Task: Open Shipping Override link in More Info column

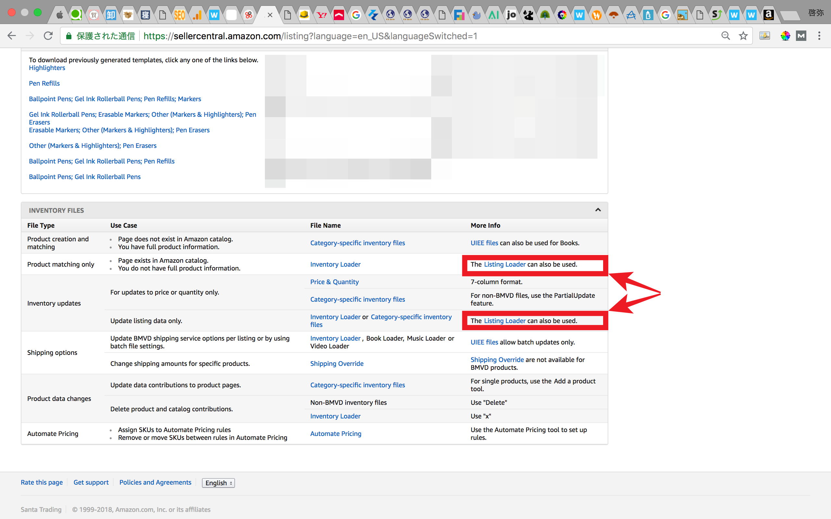Action: (x=497, y=359)
